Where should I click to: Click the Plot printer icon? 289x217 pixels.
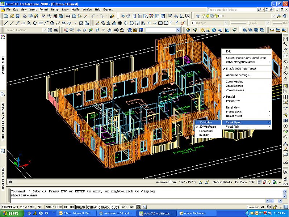coord(25,16)
